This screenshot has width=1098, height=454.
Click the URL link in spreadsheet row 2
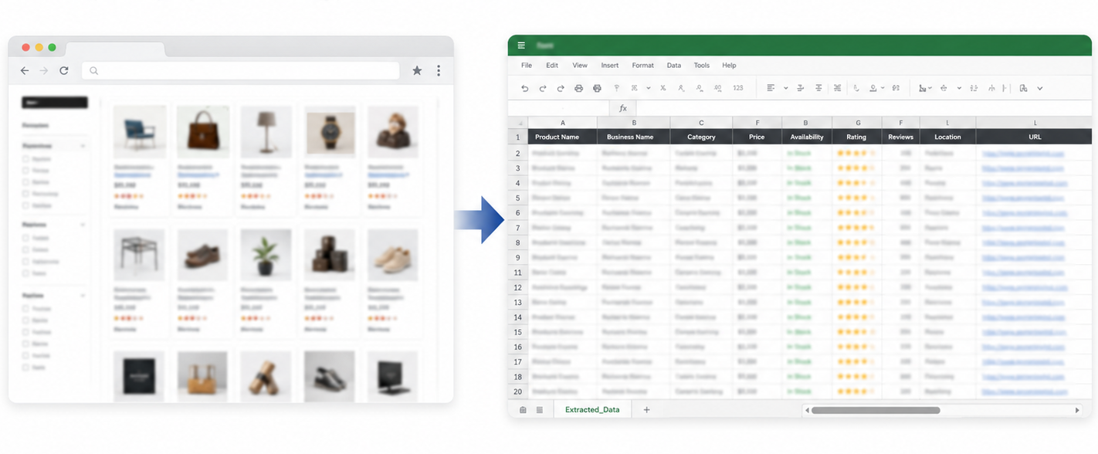click(1023, 154)
